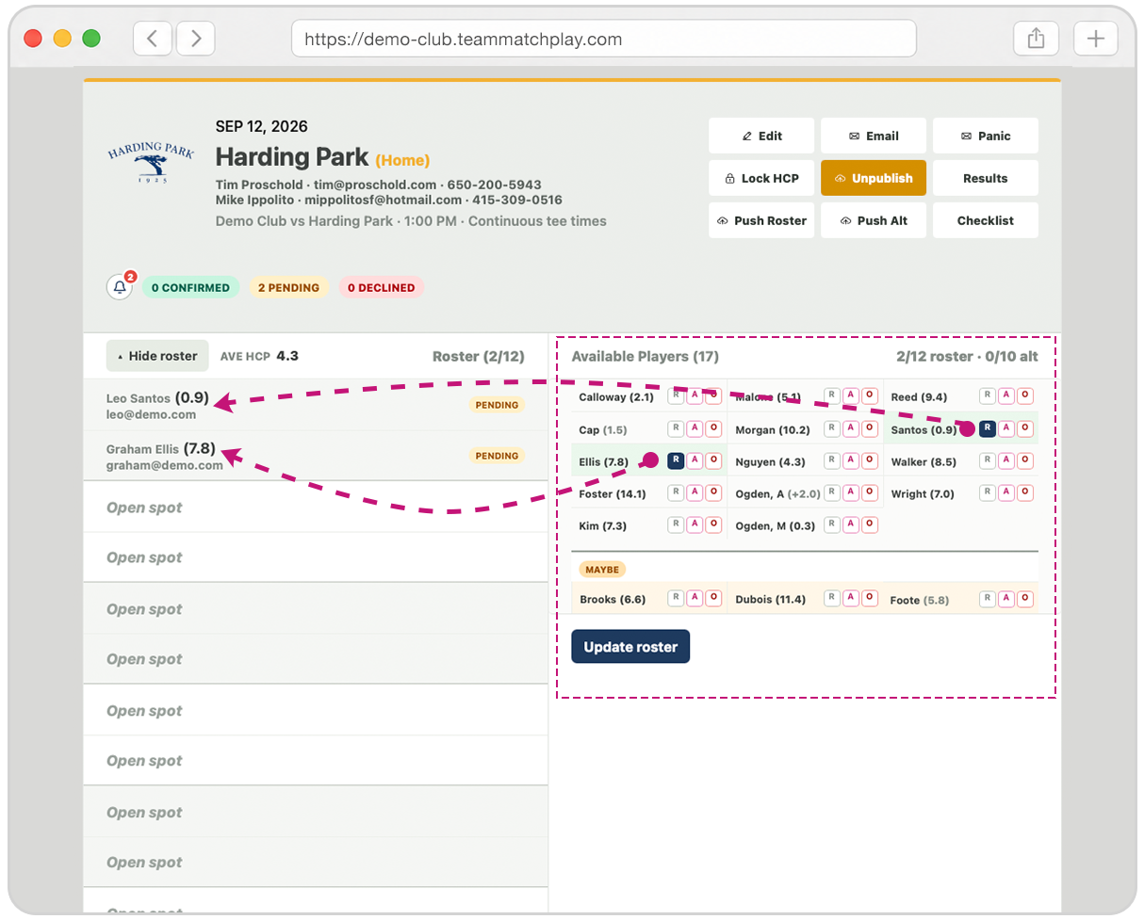Select the 0 Declined status badge
This screenshot has height=919, width=1144.
click(382, 288)
